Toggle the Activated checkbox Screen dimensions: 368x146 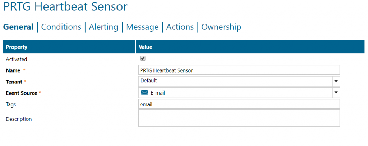click(x=143, y=59)
